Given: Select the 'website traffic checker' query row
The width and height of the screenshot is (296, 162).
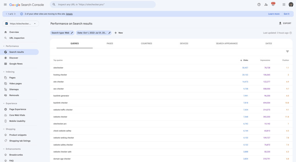Looking at the screenshot, I should click(171, 110).
